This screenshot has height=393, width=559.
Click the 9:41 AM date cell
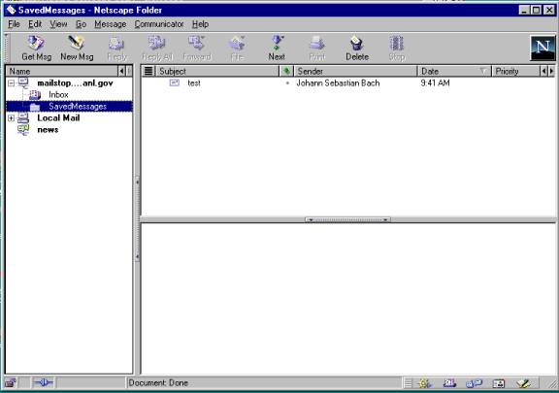[435, 83]
